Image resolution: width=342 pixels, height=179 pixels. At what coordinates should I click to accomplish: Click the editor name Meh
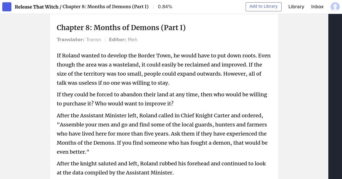[x=133, y=39]
